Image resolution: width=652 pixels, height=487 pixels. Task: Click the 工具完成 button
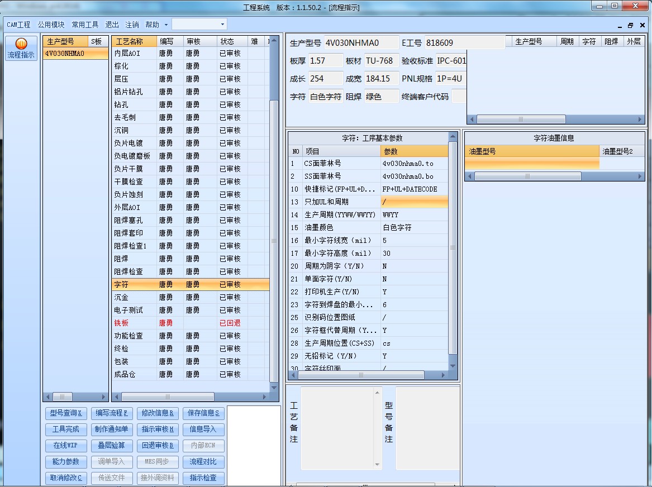point(66,429)
